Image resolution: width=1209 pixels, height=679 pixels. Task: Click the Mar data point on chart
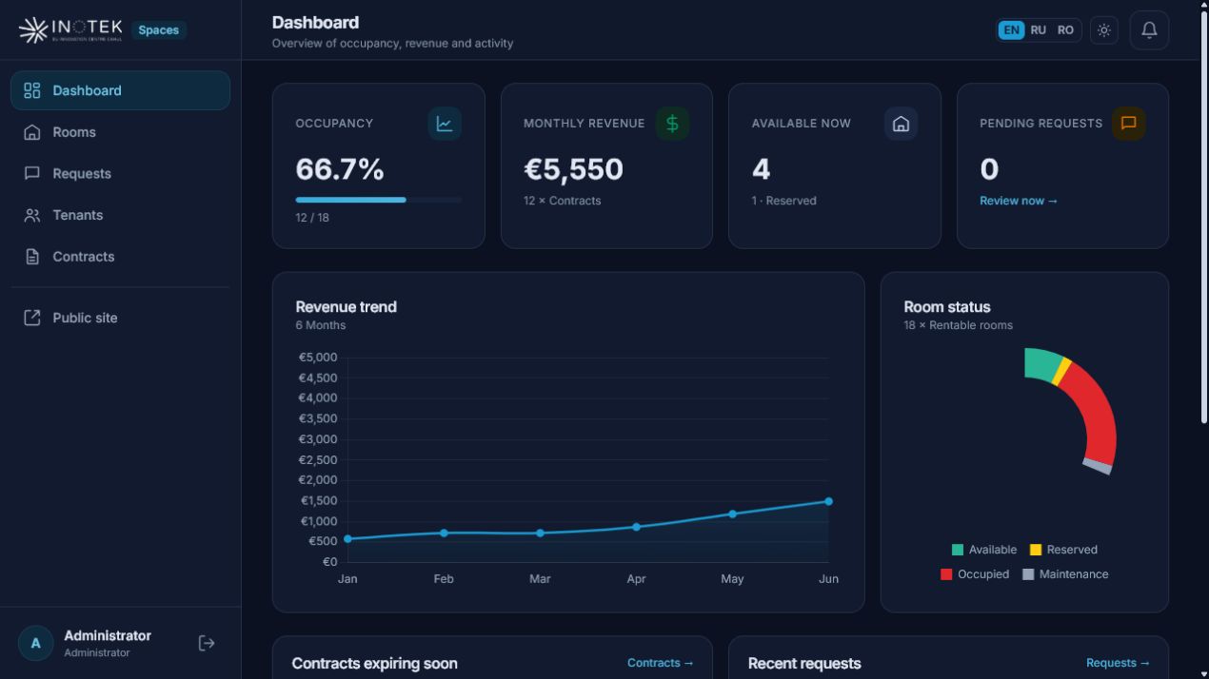coord(540,533)
